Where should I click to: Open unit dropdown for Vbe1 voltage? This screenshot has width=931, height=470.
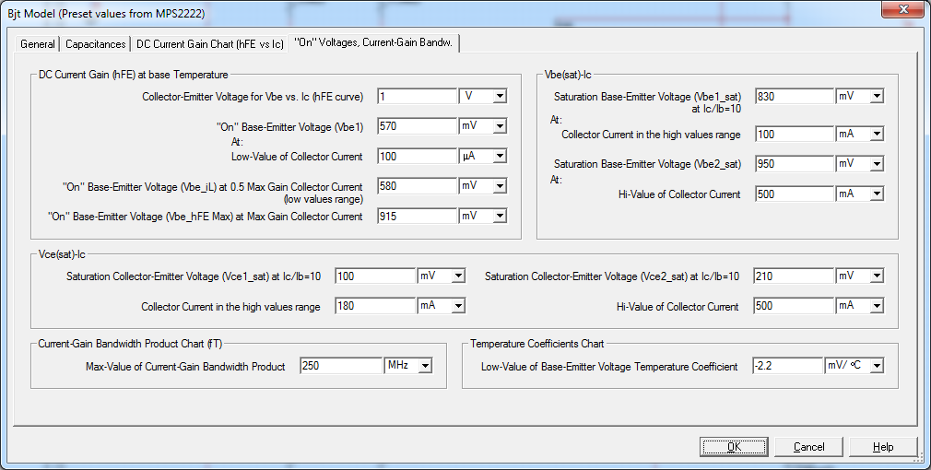coord(500,126)
